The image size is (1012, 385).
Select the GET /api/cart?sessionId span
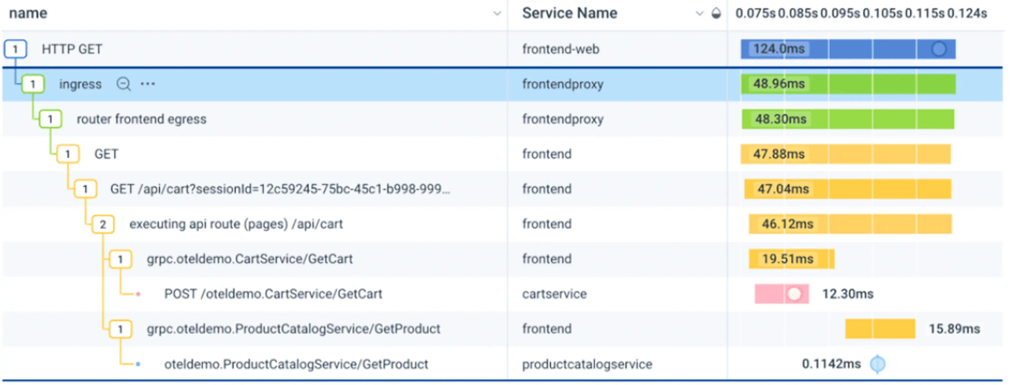pyautogui.click(x=280, y=189)
